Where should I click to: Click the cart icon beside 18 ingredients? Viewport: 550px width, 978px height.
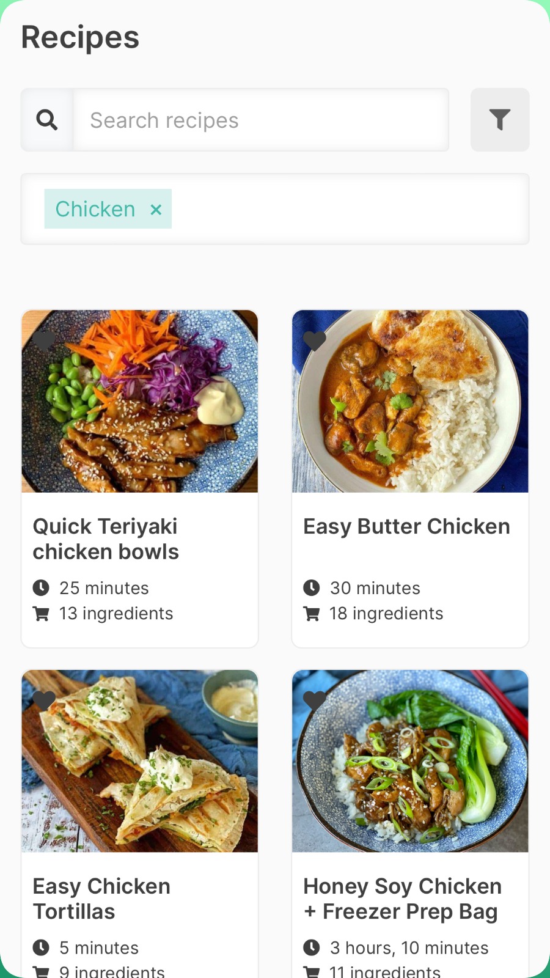[x=312, y=614]
